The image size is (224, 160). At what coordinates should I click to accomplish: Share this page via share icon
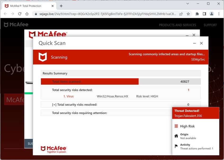(181, 14)
